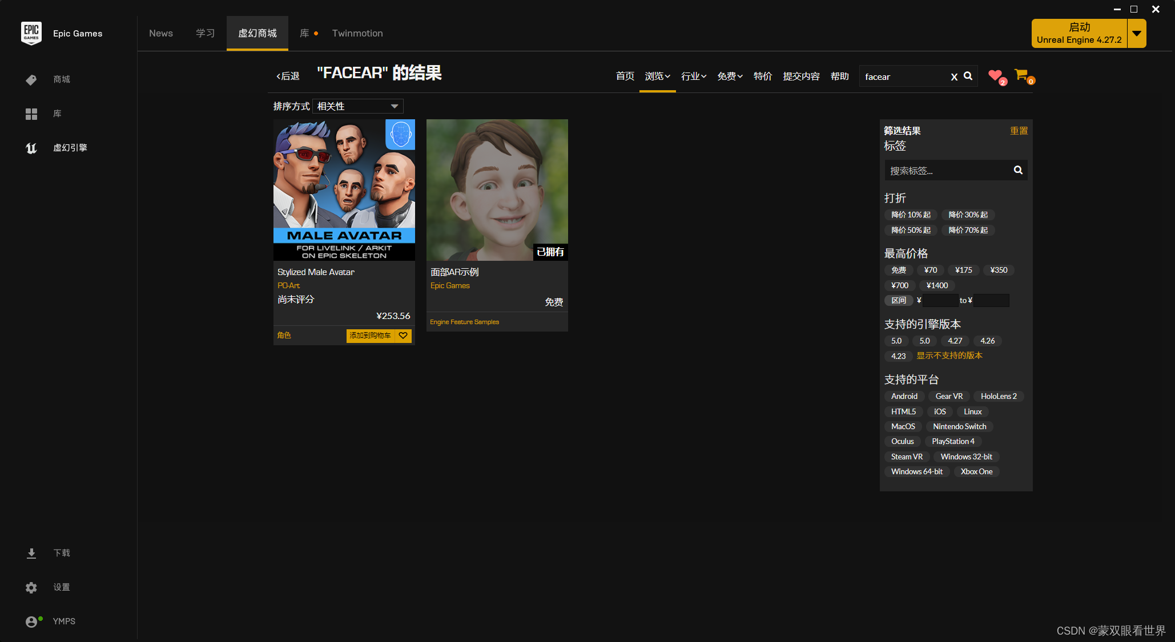
Task: Clear the search field with X icon
Action: point(954,77)
